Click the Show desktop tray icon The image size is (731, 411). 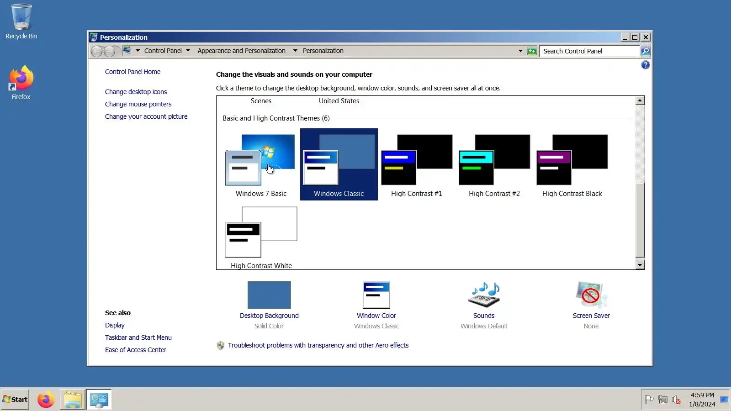[x=725, y=400]
